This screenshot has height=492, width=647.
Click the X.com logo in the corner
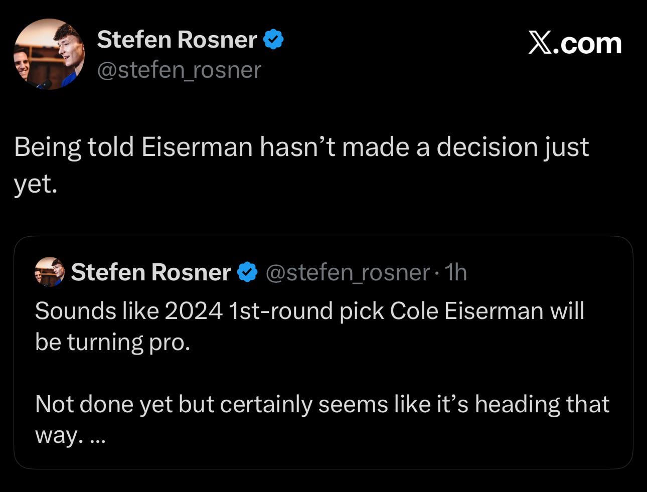click(575, 44)
